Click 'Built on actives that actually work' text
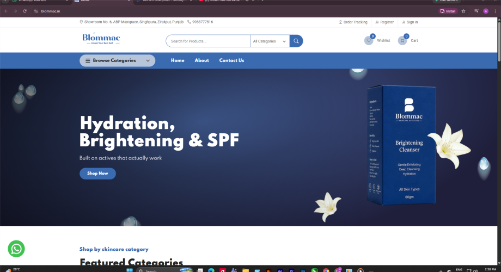The height and width of the screenshot is (272, 501). tap(120, 158)
